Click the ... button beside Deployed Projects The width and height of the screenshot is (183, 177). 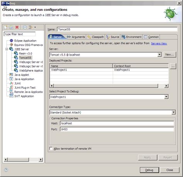[173, 66]
